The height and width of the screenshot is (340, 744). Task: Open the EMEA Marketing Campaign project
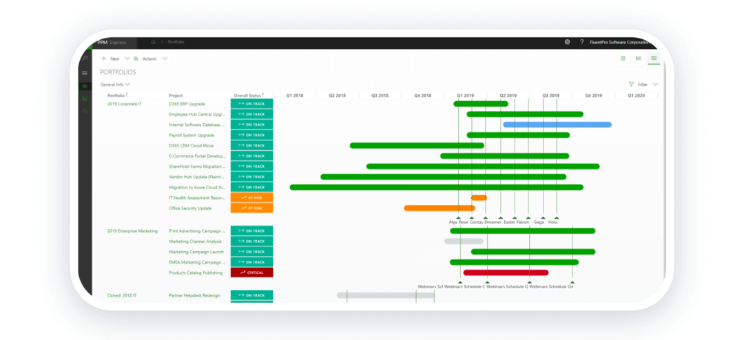point(197,262)
